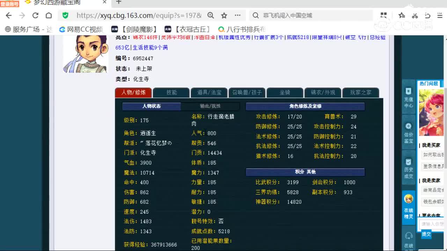
Task: Open the 估价鉴宝 sidebar icon
Action: point(409,133)
